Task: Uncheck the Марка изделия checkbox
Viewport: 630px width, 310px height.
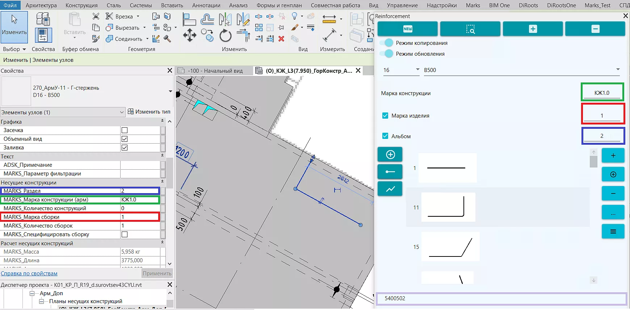Action: [x=385, y=116]
